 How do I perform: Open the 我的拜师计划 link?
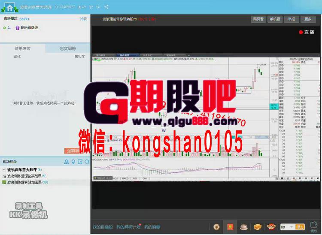click(x=128, y=227)
